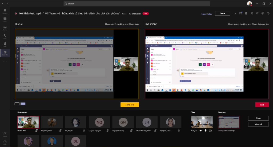Image resolution: width=273 pixels, height=147 pixels.
Task: Open the profile avatar menu
Action: point(250,4)
